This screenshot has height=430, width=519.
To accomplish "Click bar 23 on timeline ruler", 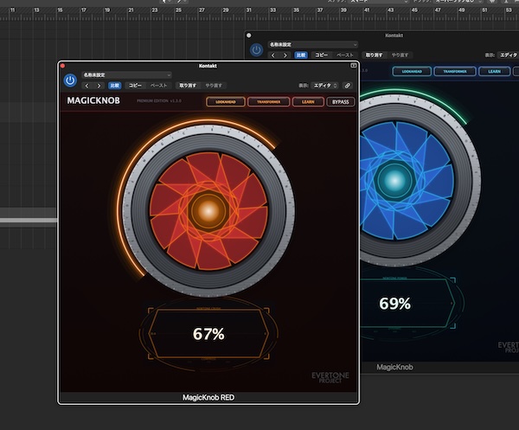I will 155,10.
